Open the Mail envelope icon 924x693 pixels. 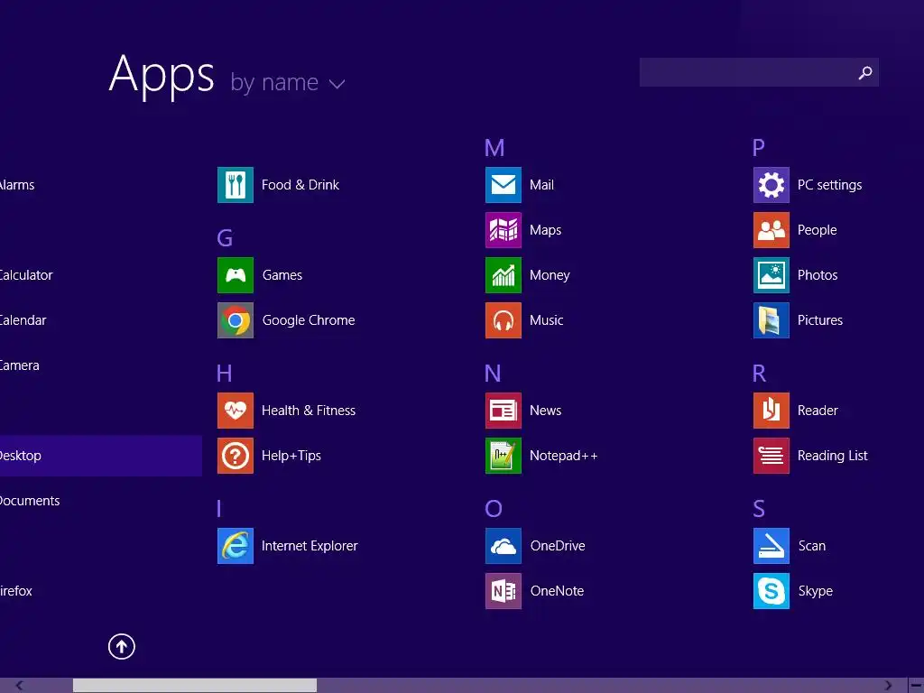[x=504, y=185]
